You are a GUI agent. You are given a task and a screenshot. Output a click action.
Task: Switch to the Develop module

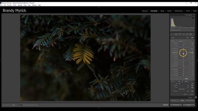[154, 11]
